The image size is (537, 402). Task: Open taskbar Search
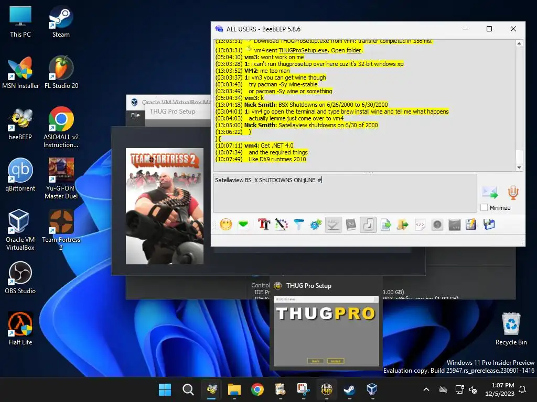[188, 389]
